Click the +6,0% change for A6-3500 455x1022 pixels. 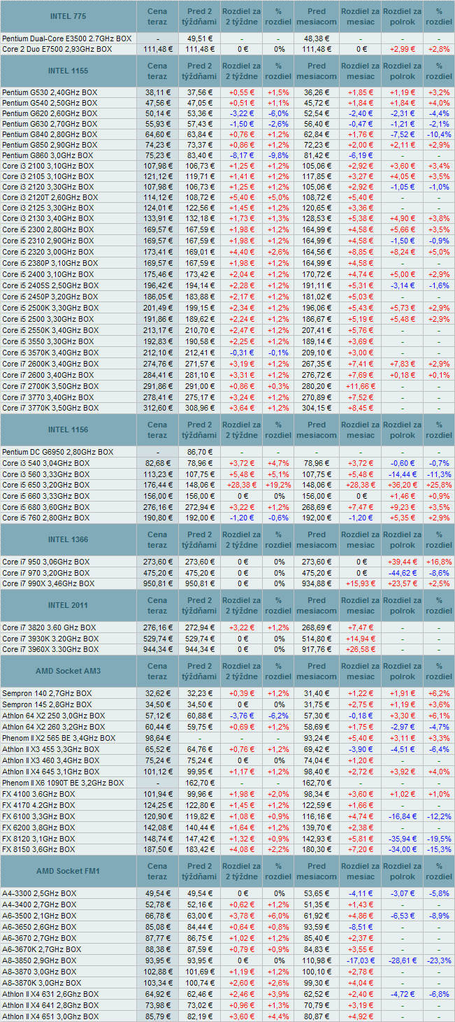[x=279, y=916]
